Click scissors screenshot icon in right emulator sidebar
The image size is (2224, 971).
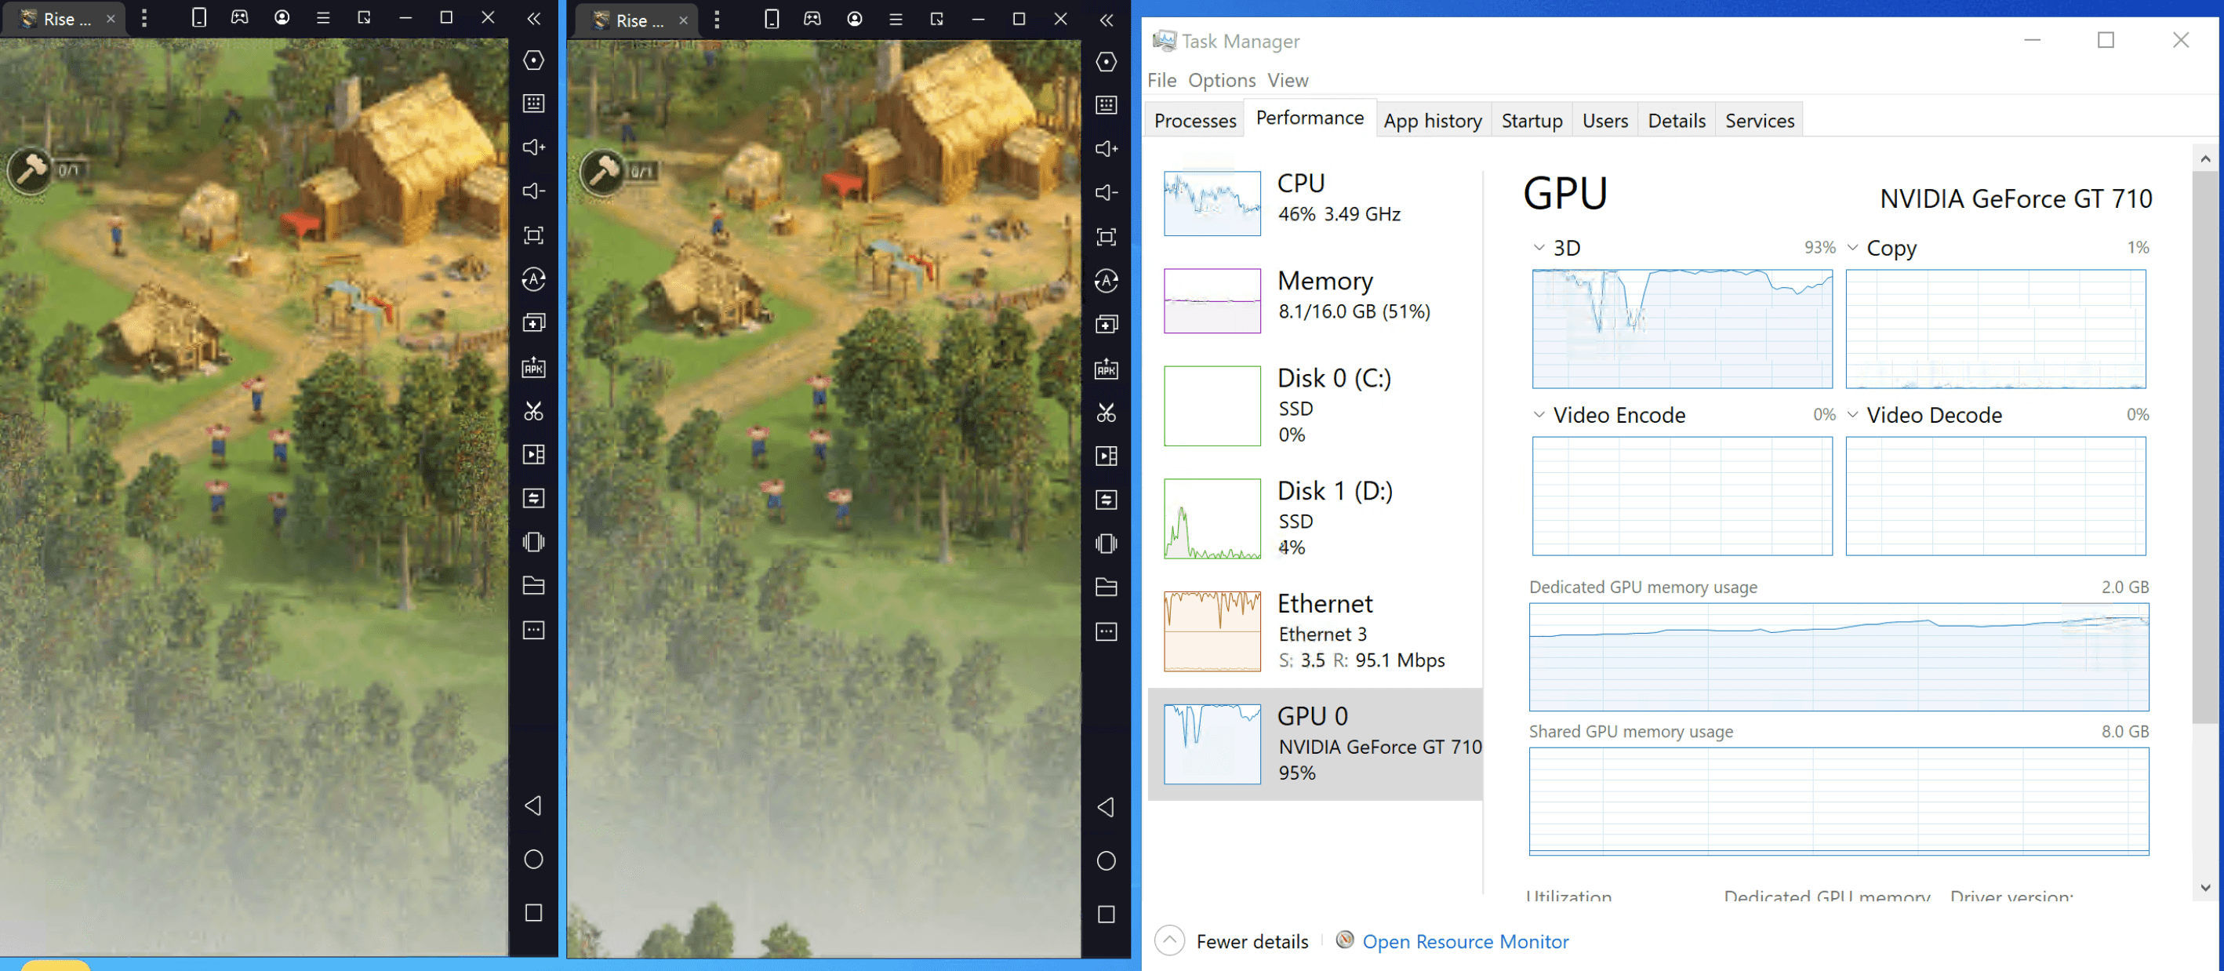coord(1106,413)
